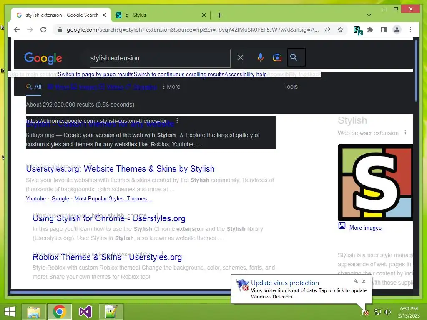Expand the tab search chevron
The image size is (427, 320).
tap(369, 15)
